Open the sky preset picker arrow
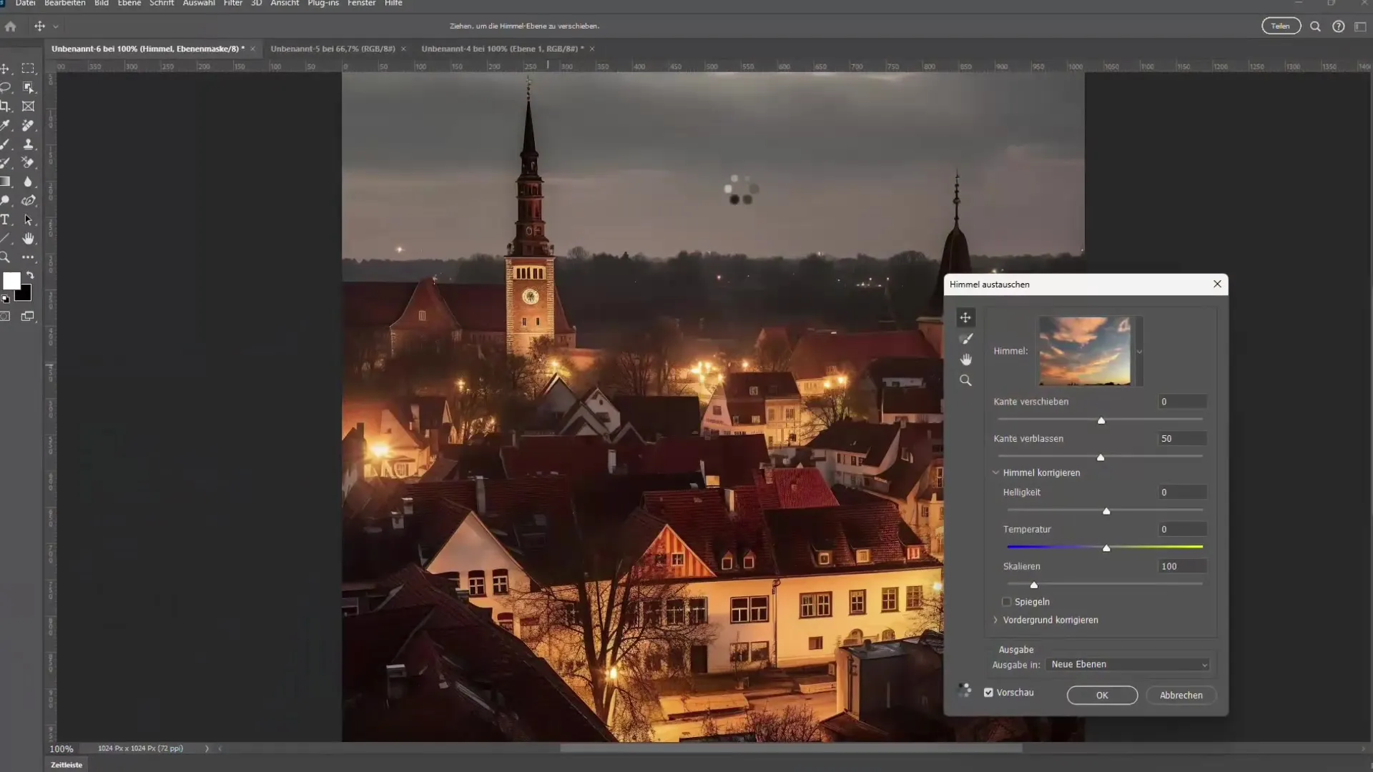The width and height of the screenshot is (1373, 772). (x=1139, y=352)
